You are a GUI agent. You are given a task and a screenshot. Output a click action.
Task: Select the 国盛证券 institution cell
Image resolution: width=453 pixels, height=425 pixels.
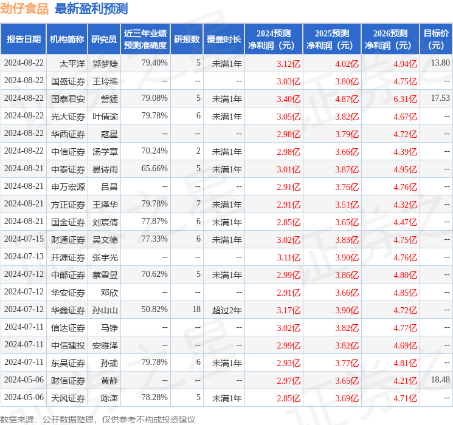[68, 81]
